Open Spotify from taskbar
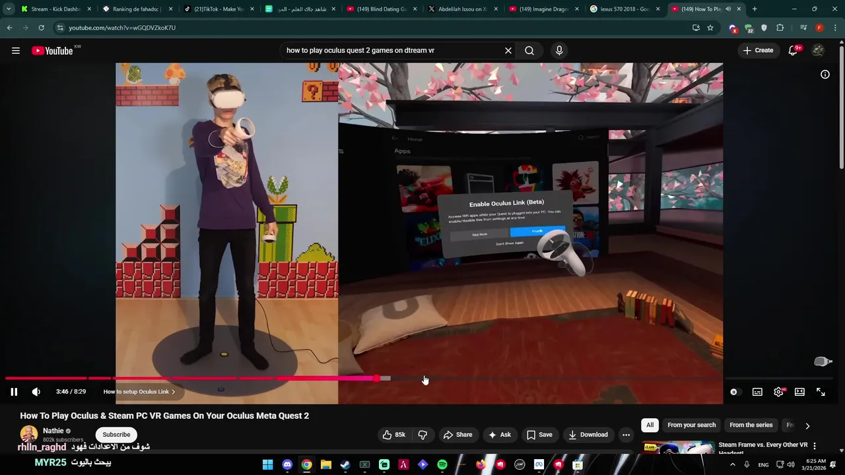The height and width of the screenshot is (475, 845). point(442,464)
